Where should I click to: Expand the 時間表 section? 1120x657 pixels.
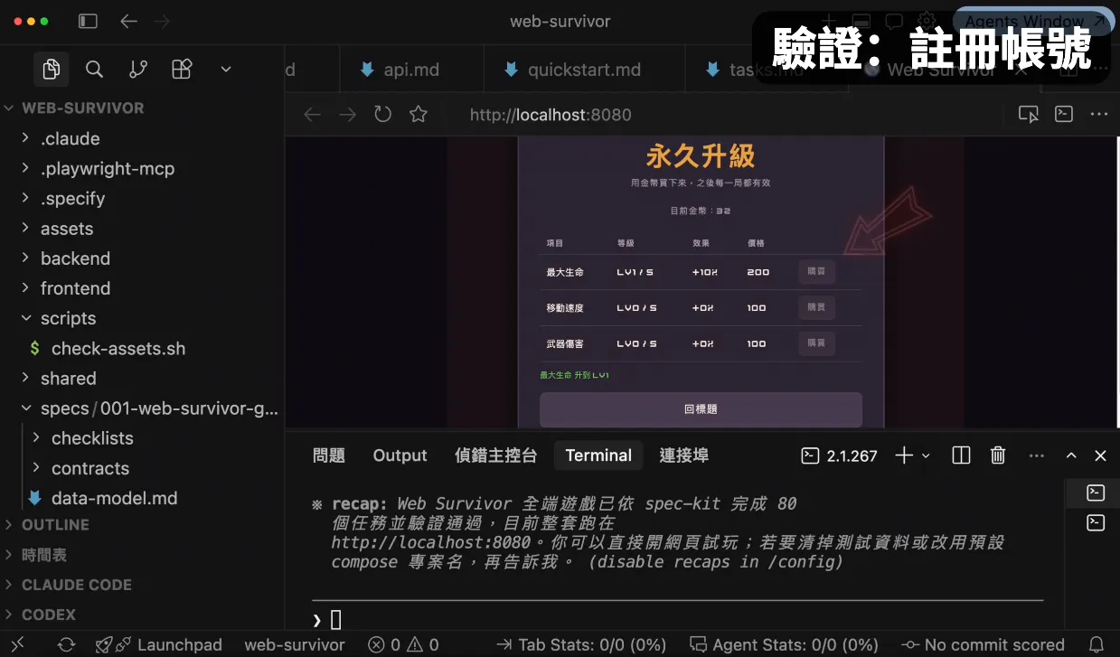click(142, 555)
